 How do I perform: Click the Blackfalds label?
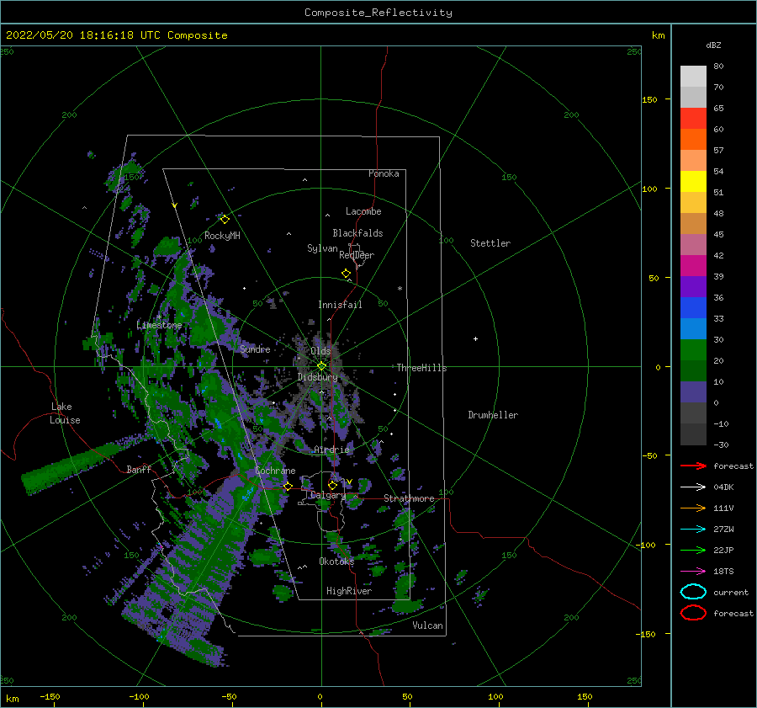click(x=357, y=233)
